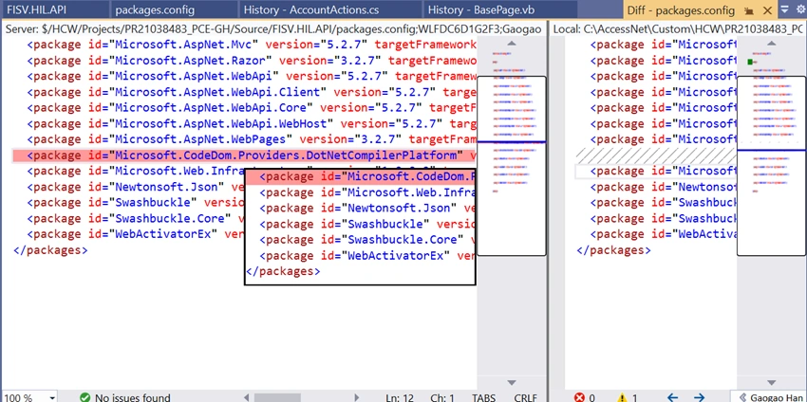Image resolution: width=807 pixels, height=402 pixels.
Task: Click the Microsoft.AspNet.WebApi.Client package line
Action: [x=252, y=92]
